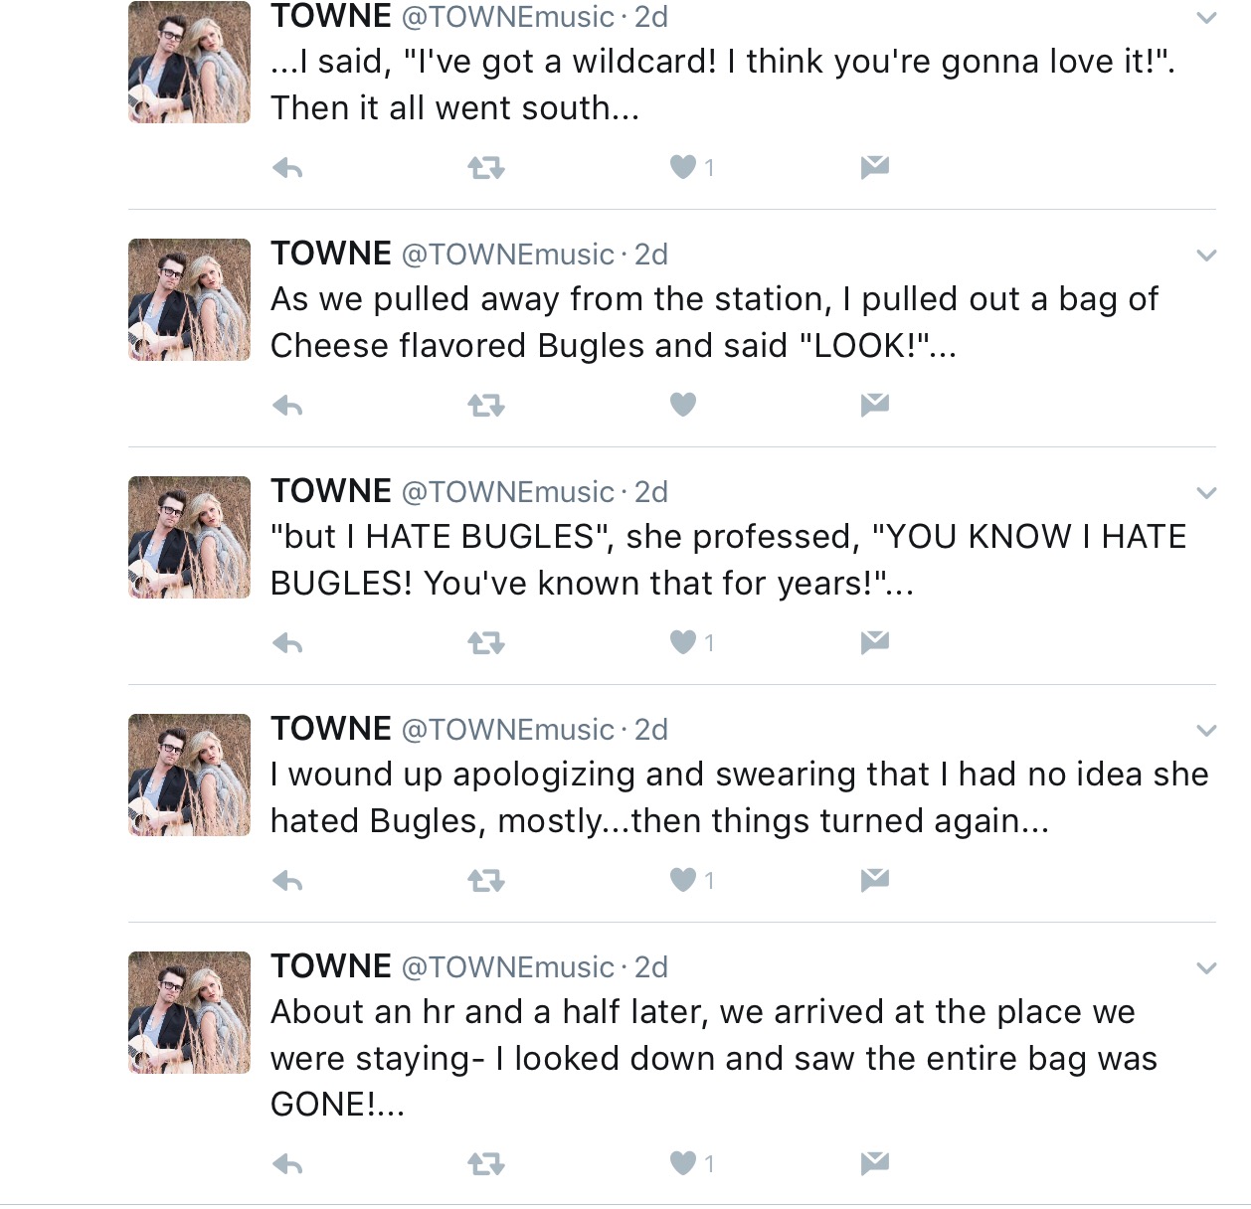Viewport: 1251px width, 1209px height.
Task: Share the "wound up apologizing" tweet via message
Action: 874,879
